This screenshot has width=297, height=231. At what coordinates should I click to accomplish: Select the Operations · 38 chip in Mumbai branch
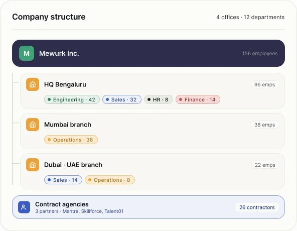(x=71, y=140)
